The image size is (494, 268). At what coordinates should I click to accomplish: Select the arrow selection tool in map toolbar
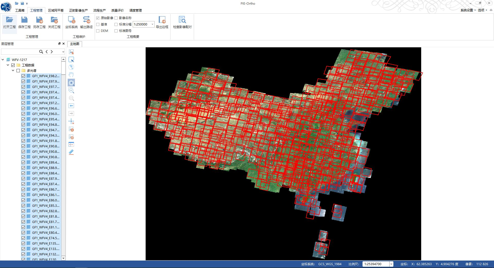72,59
